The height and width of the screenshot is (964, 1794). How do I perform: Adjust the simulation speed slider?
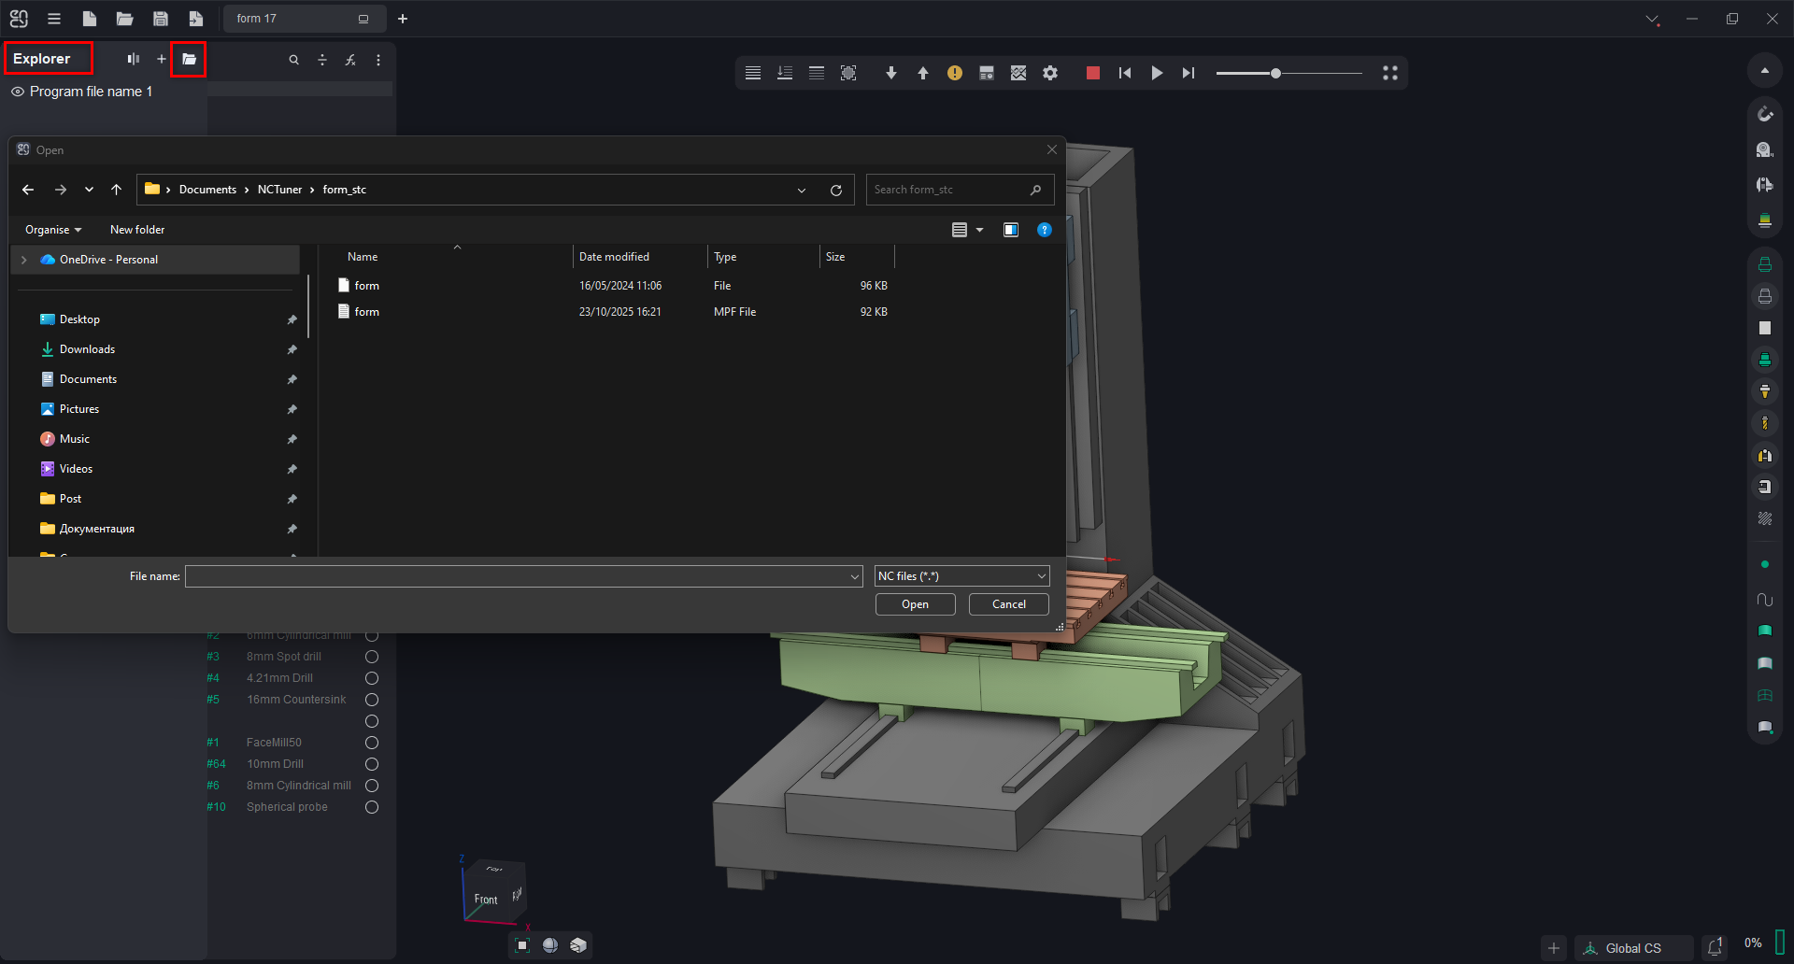[1275, 73]
